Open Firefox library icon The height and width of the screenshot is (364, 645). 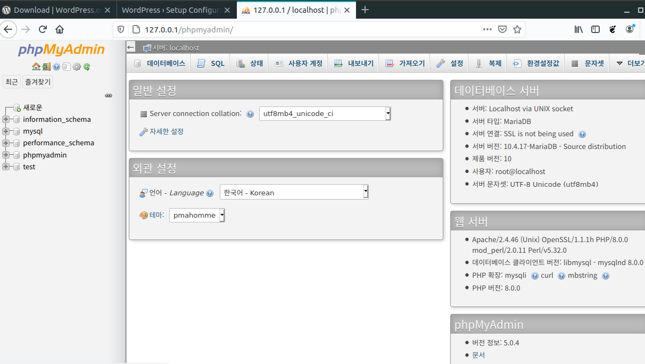pyautogui.click(x=578, y=29)
